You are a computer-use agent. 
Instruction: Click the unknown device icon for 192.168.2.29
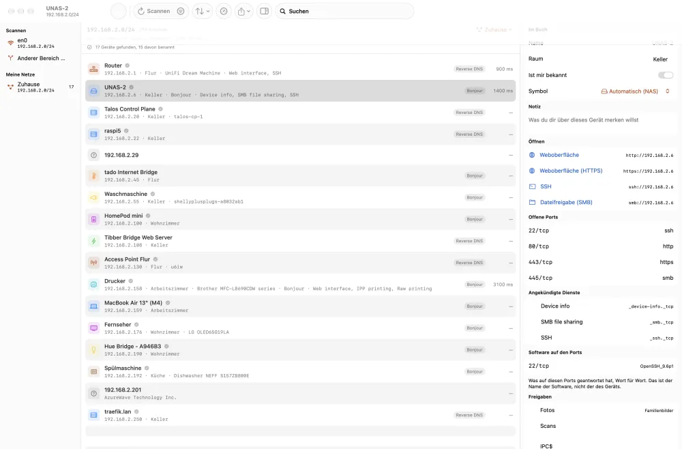93,155
